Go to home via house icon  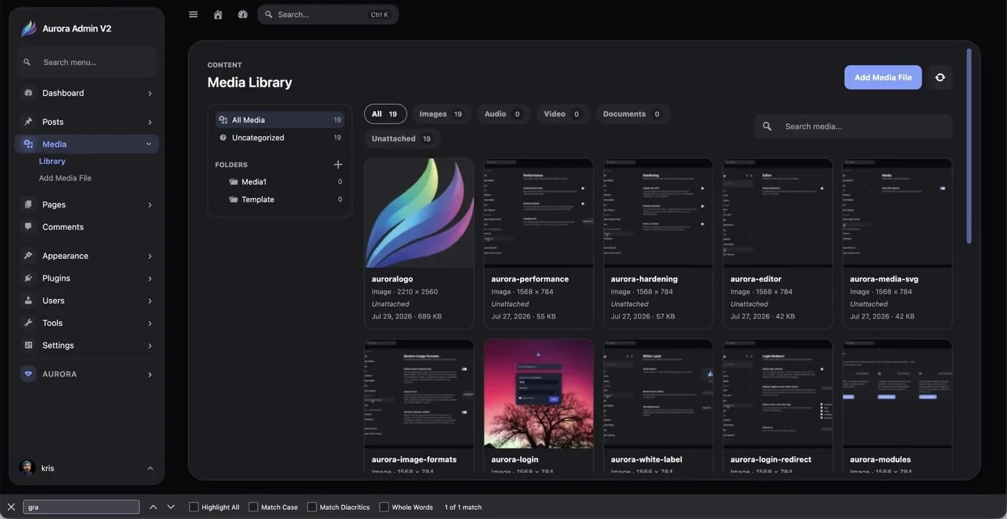click(218, 14)
